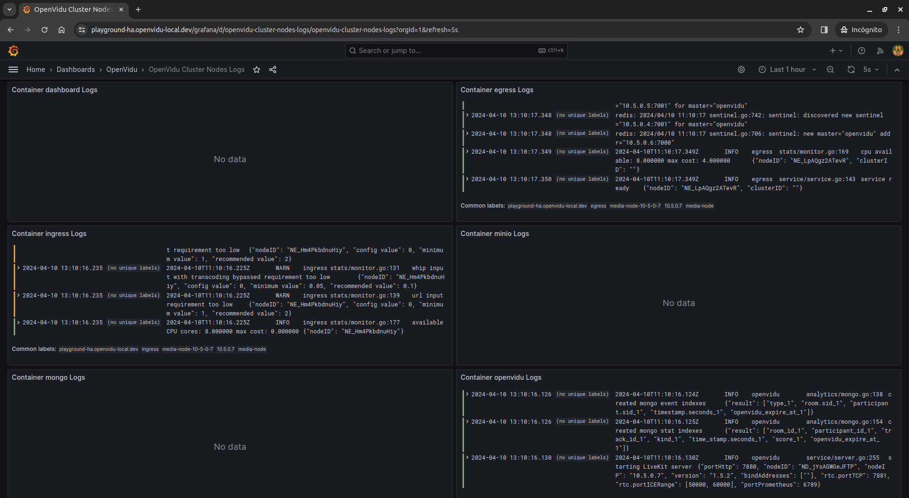Click Home breadcrumb link
Viewport: 909px width, 498px height.
36,70
